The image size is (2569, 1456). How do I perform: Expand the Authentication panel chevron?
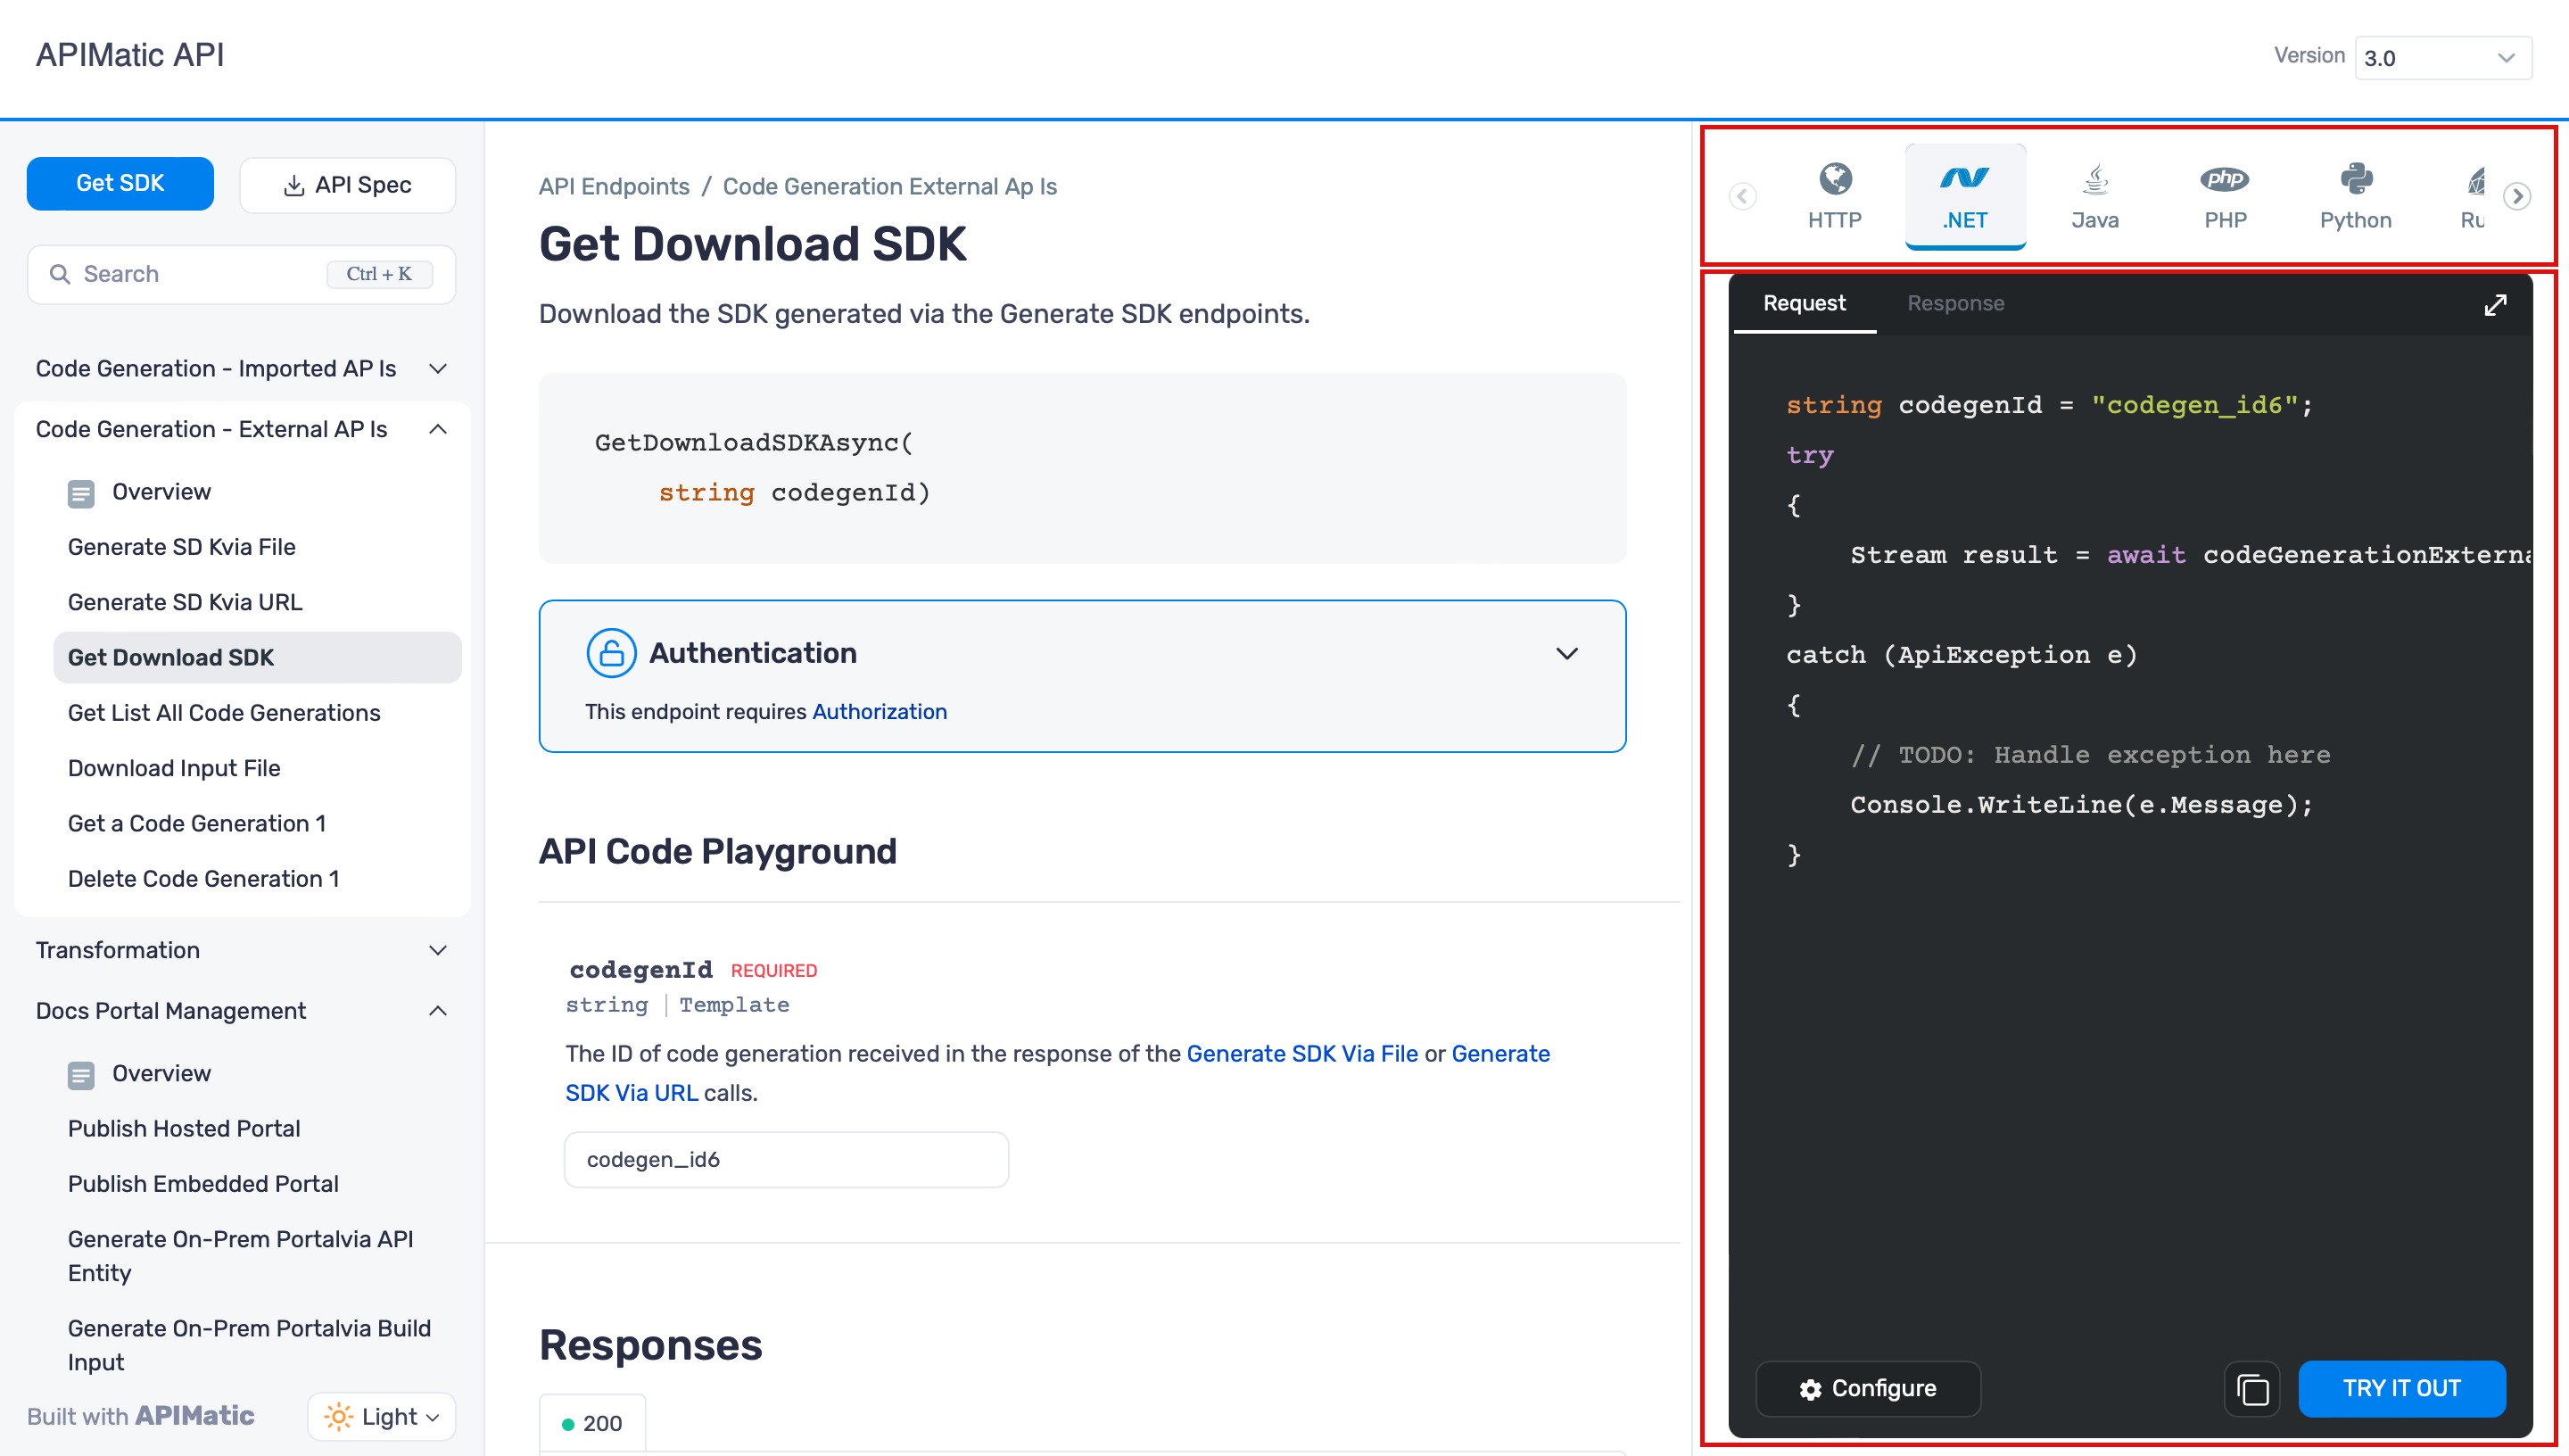coord(1566,653)
